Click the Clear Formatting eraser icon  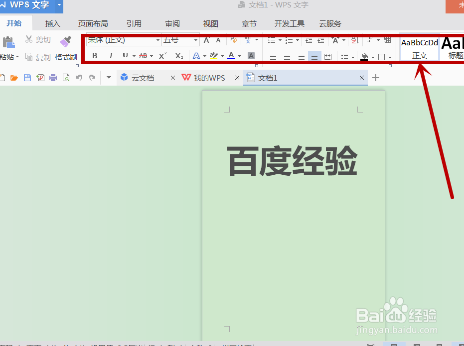tap(234, 40)
